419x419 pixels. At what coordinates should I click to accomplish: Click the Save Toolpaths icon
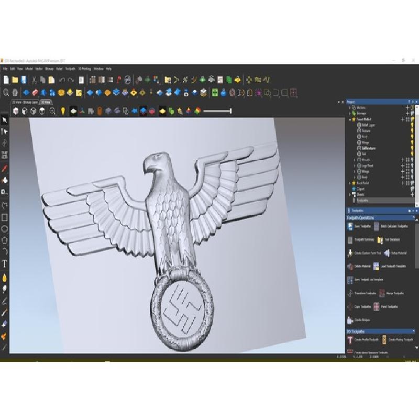coord(350,226)
